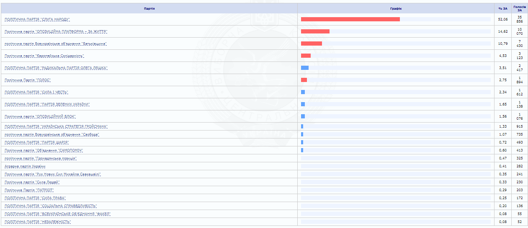
Task: Click "ПАРТІЯ ЗЕЛЕНИХ УКРАЇНИ" link
Action: (47, 105)
